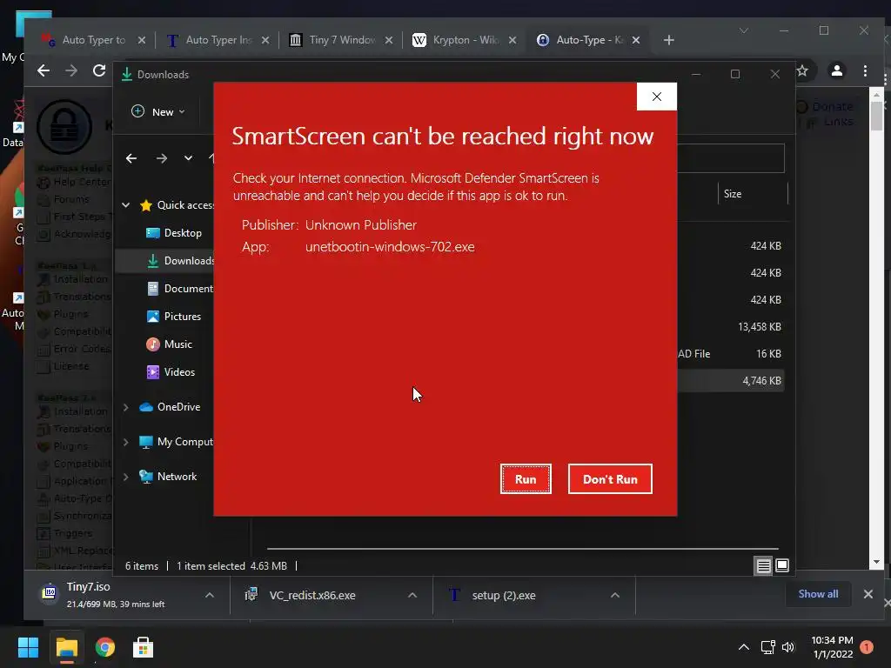Open Pictures folder in sidebar
Screen dimensions: 891x668
pos(174,317)
